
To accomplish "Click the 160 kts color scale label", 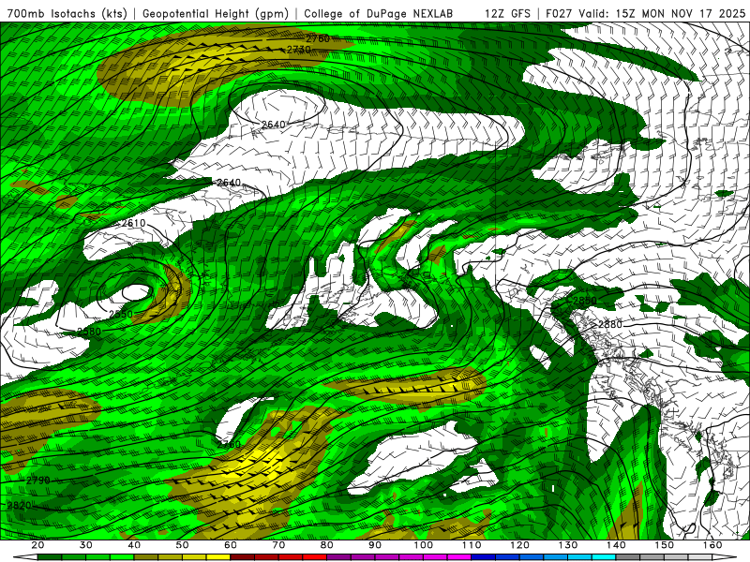I will click(x=712, y=545).
